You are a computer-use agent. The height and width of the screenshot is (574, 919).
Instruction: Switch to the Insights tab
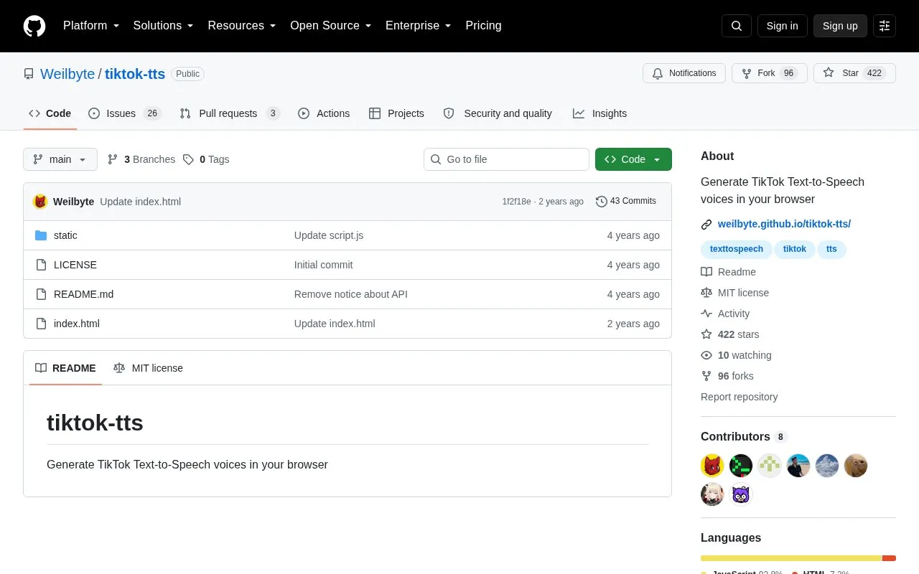600,113
